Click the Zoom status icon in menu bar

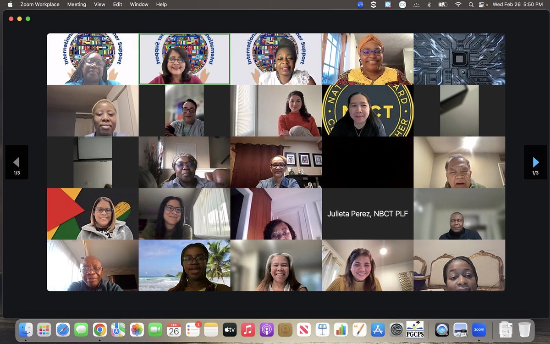(360, 5)
